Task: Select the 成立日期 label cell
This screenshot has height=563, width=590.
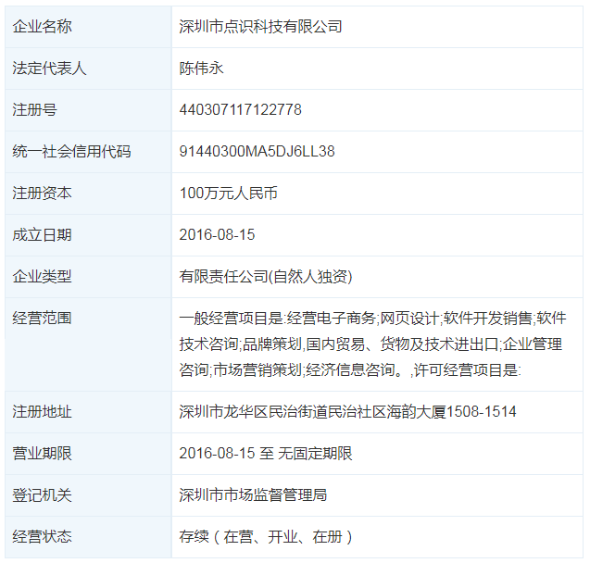Action: coord(42,235)
